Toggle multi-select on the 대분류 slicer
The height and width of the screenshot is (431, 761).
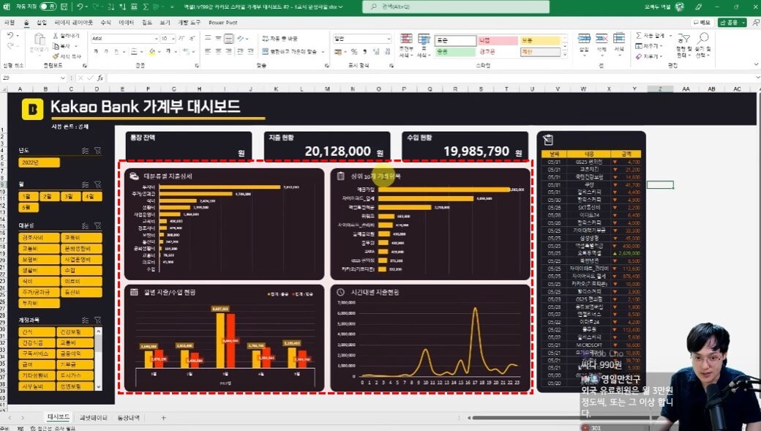86,226
